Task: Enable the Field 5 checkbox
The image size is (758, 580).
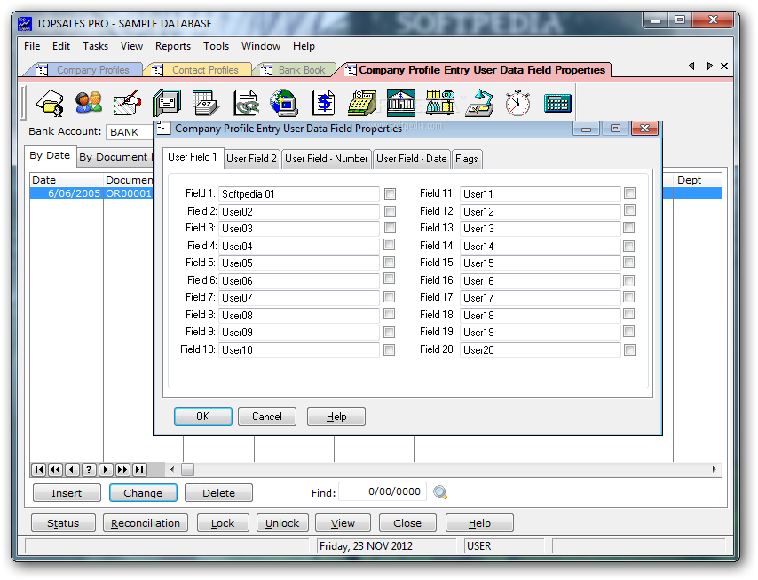Action: coord(389,263)
